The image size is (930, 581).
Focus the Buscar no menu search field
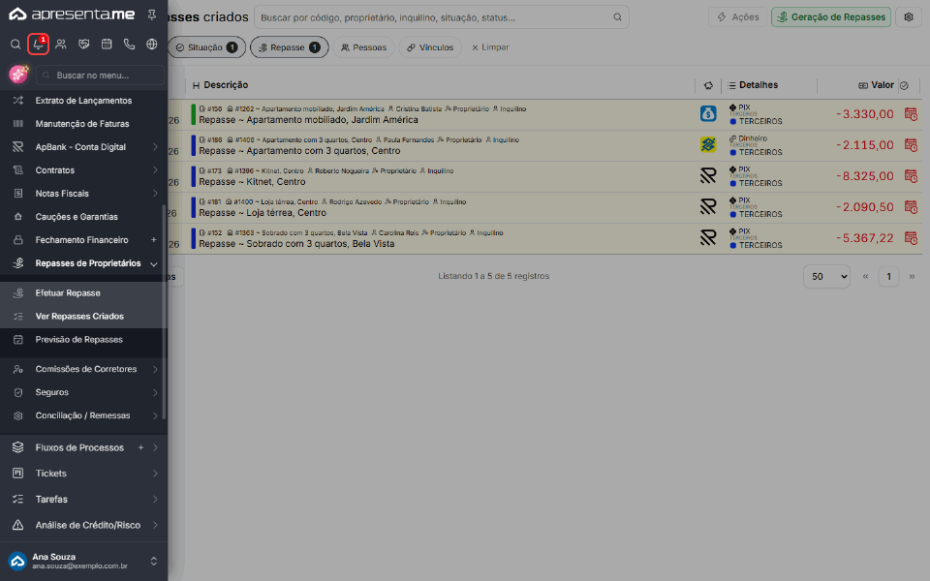(100, 76)
